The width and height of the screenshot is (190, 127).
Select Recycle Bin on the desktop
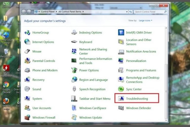(6, 53)
